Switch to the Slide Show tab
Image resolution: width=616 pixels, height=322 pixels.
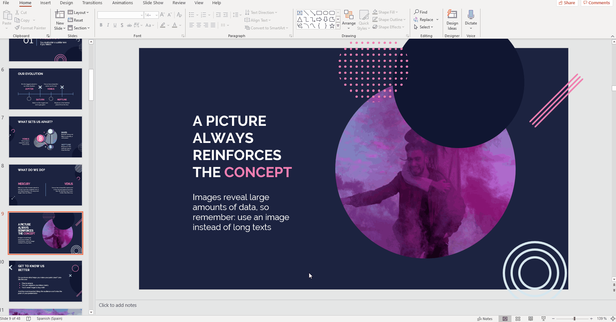click(153, 3)
